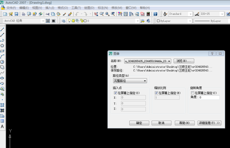Expand 详细信息(T) >> details button
Viewport: 230px width, 148px height.
(x=209, y=123)
